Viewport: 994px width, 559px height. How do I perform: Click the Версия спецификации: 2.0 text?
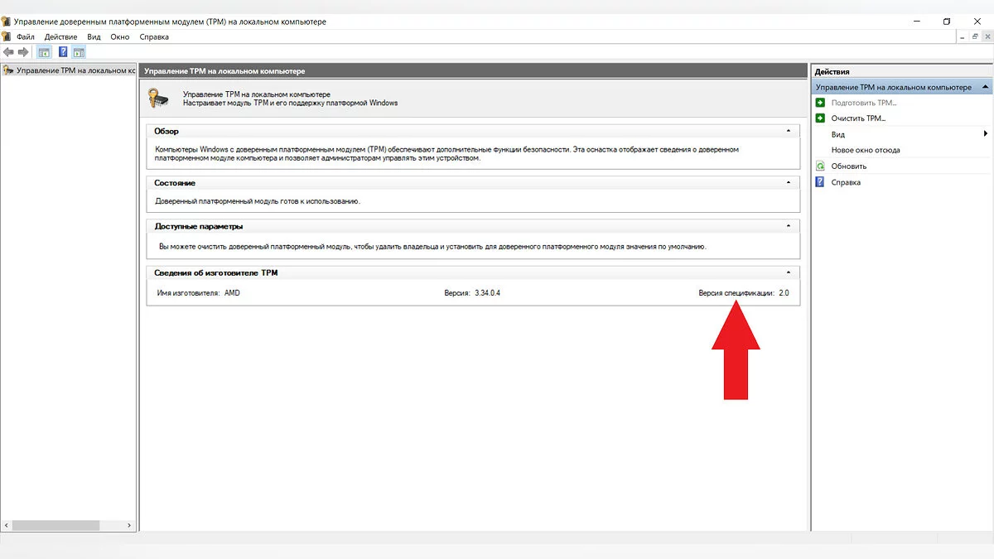coord(744,293)
